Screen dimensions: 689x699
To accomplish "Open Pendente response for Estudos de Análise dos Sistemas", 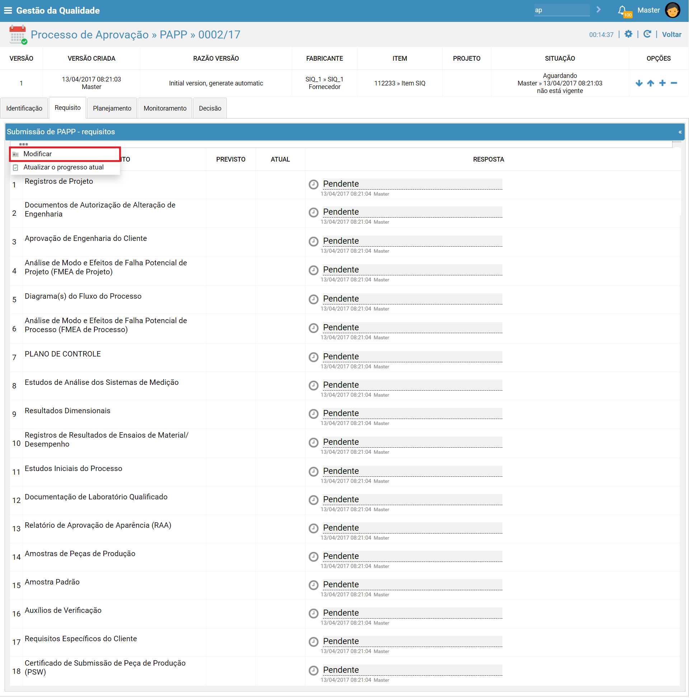I will click(412, 385).
